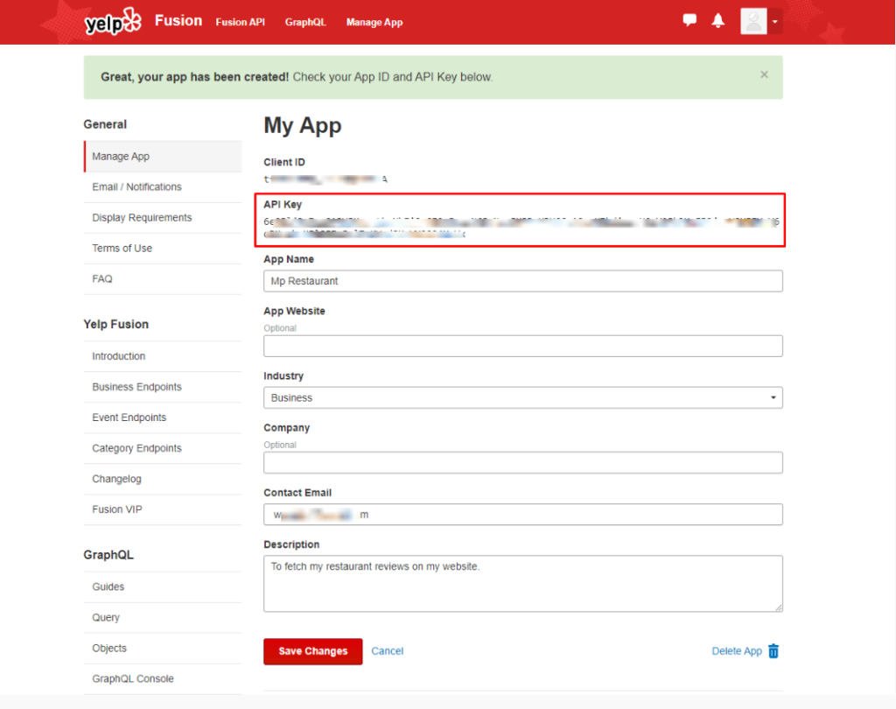Launch the GraphQL Console
Image resolution: width=896 pixels, height=709 pixels.
(x=163, y=678)
